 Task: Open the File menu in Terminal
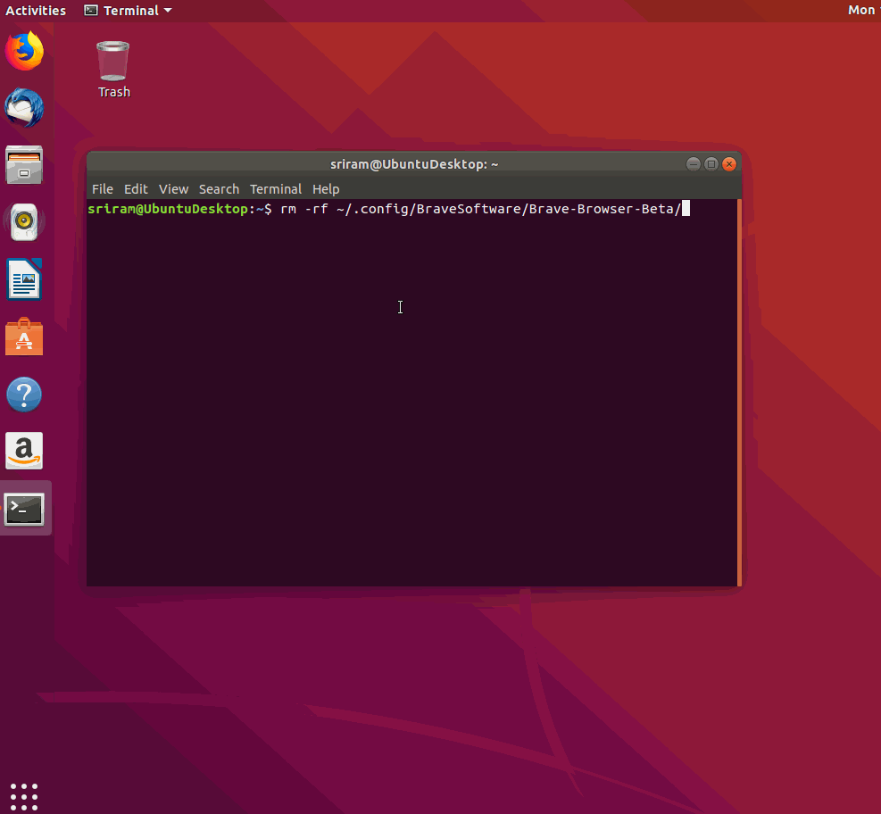pyautogui.click(x=103, y=189)
